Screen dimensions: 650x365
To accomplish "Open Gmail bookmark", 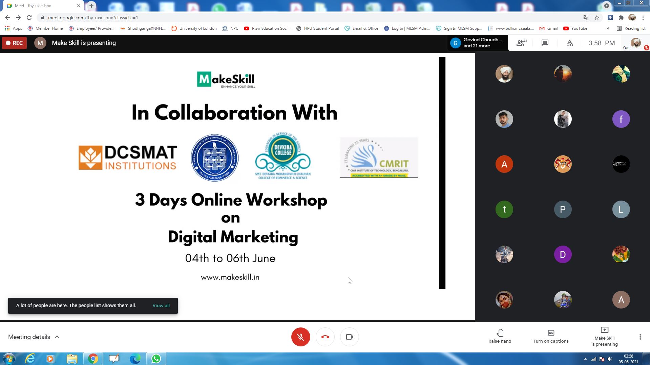I will [548, 28].
